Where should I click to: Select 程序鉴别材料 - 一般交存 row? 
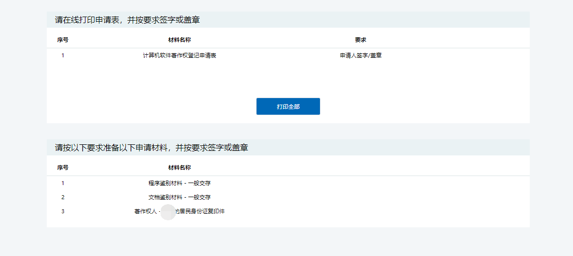(x=288, y=184)
